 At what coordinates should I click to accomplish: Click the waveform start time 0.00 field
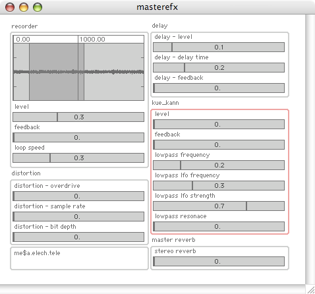click(x=45, y=40)
